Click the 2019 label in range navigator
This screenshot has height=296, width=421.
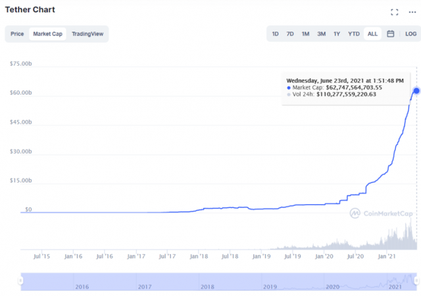[x=270, y=287]
